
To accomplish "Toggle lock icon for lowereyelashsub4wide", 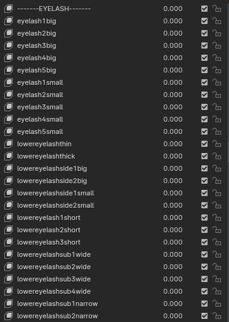I will 217,291.
